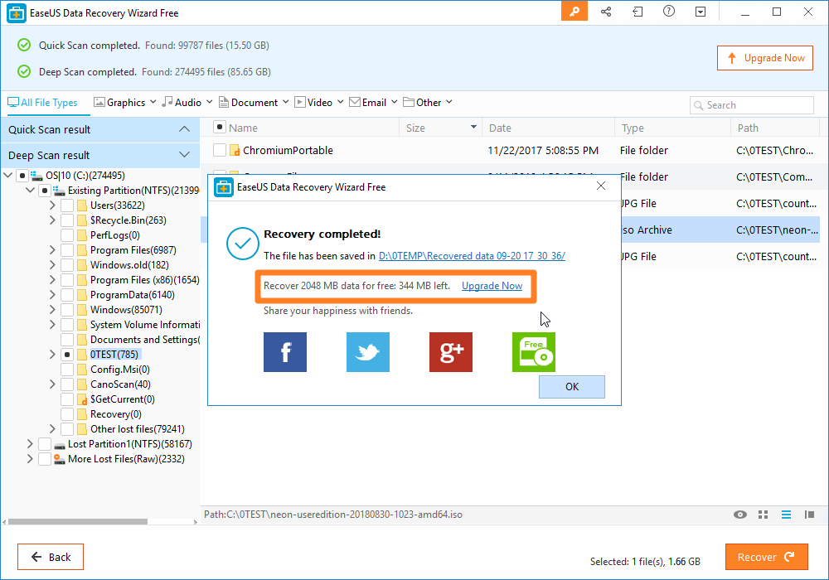This screenshot has height=580, width=829.
Task: Check the Windows(85071) checkbox
Action: (67, 310)
